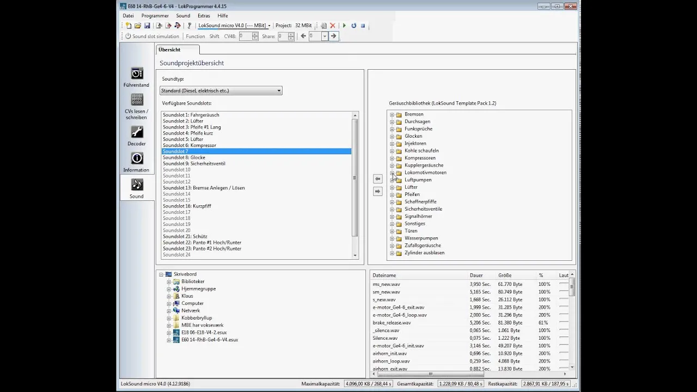Adjust volume slider for ms_new.wav

(564, 284)
